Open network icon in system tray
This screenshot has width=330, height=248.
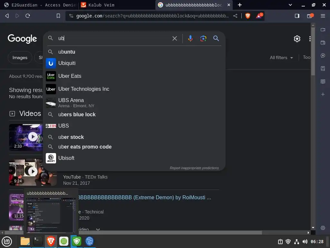pos(296,242)
